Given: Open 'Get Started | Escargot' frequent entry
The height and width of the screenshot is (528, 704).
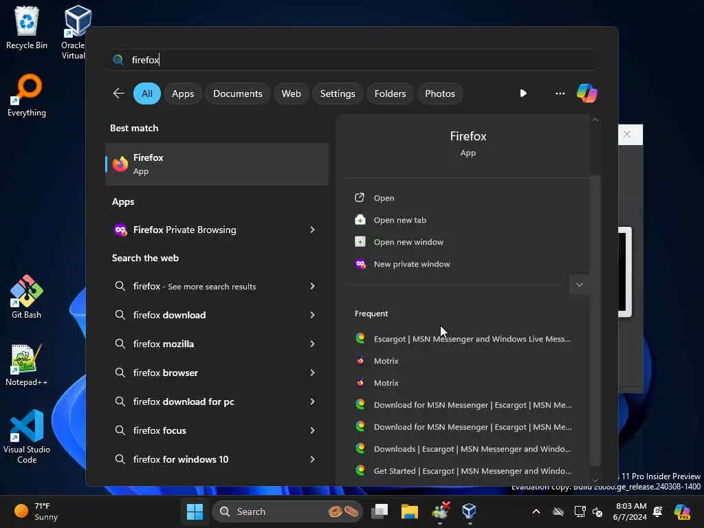Looking at the screenshot, I should coord(463,471).
